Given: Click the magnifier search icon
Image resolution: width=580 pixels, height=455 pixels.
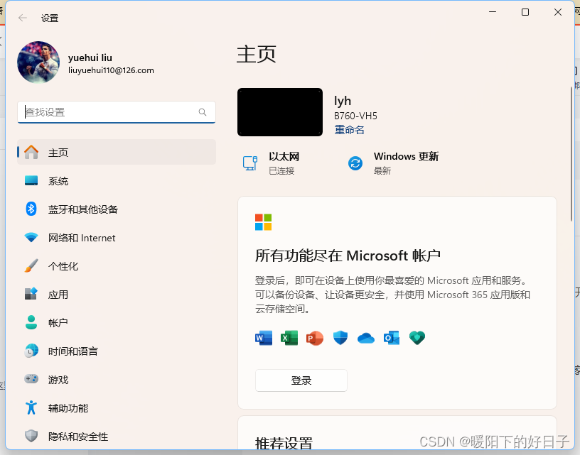Looking at the screenshot, I should click(x=203, y=112).
